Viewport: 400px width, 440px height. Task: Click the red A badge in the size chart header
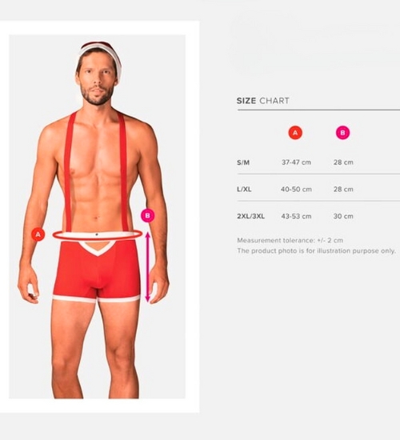coord(295,133)
